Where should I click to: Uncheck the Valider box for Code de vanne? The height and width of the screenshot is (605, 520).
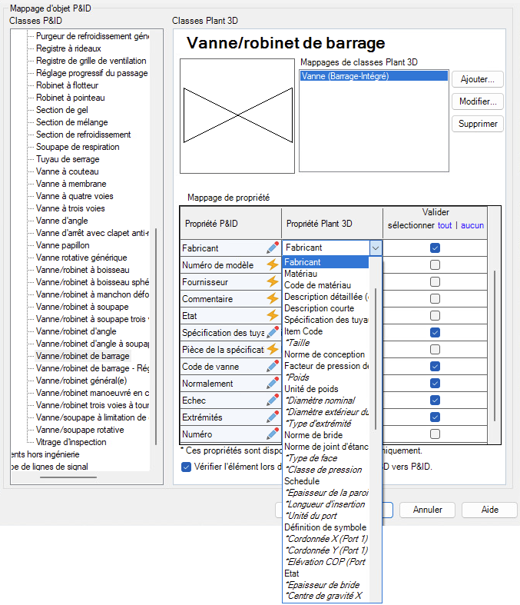[x=435, y=366]
